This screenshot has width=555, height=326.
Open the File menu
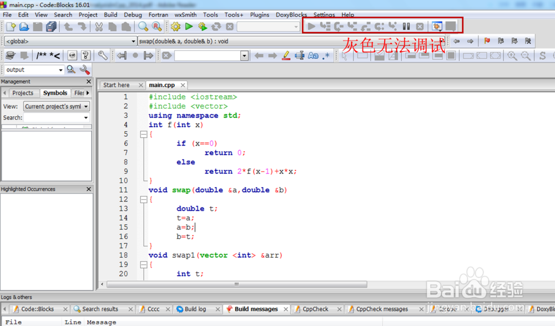coord(7,14)
